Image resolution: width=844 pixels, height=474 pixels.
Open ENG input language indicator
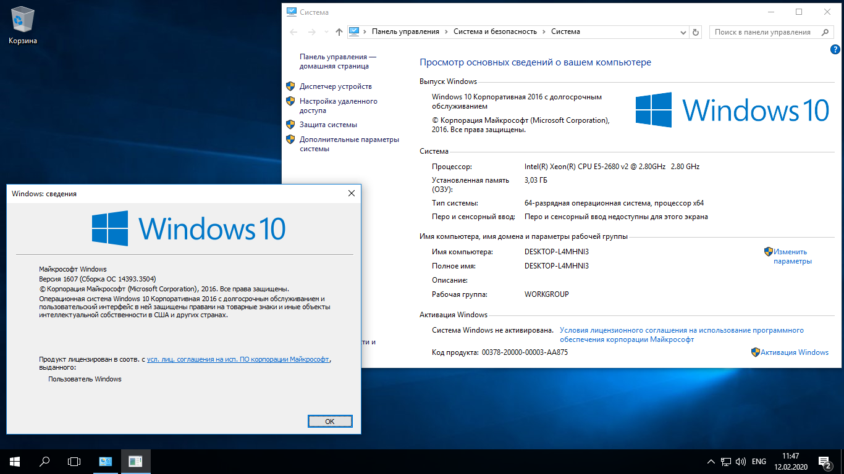click(x=759, y=462)
